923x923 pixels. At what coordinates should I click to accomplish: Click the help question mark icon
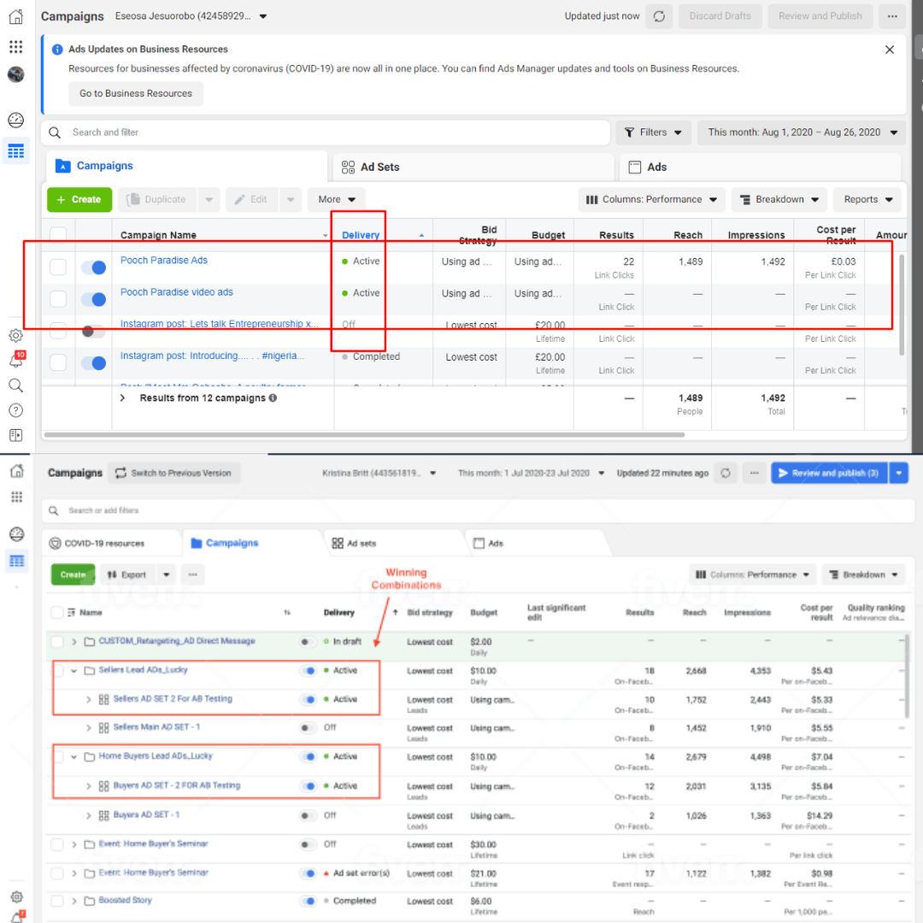coord(15,411)
